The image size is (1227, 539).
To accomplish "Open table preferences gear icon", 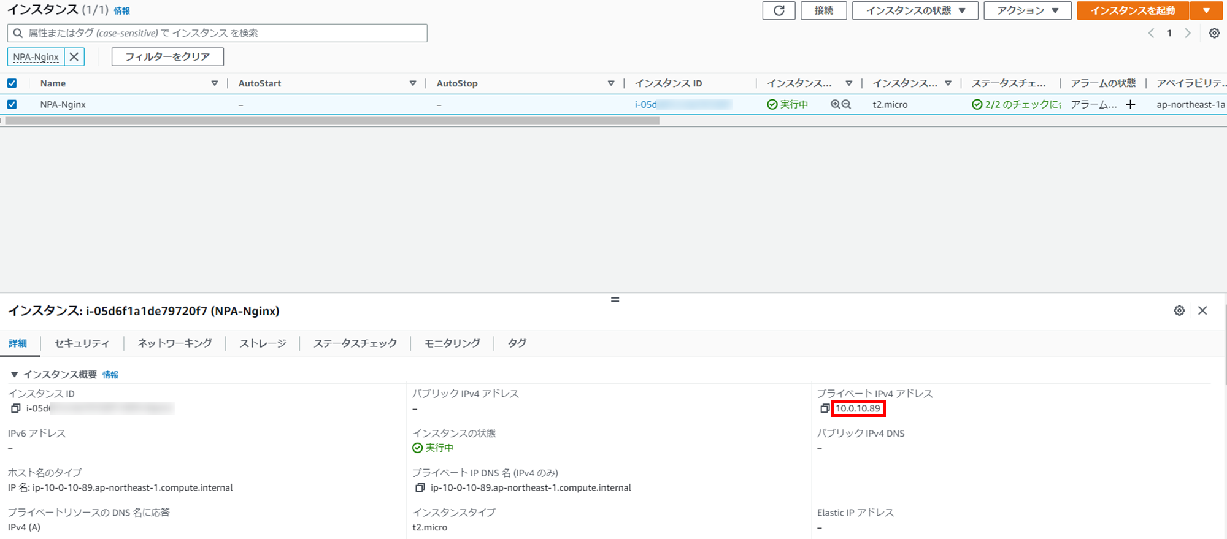I will [x=1214, y=33].
